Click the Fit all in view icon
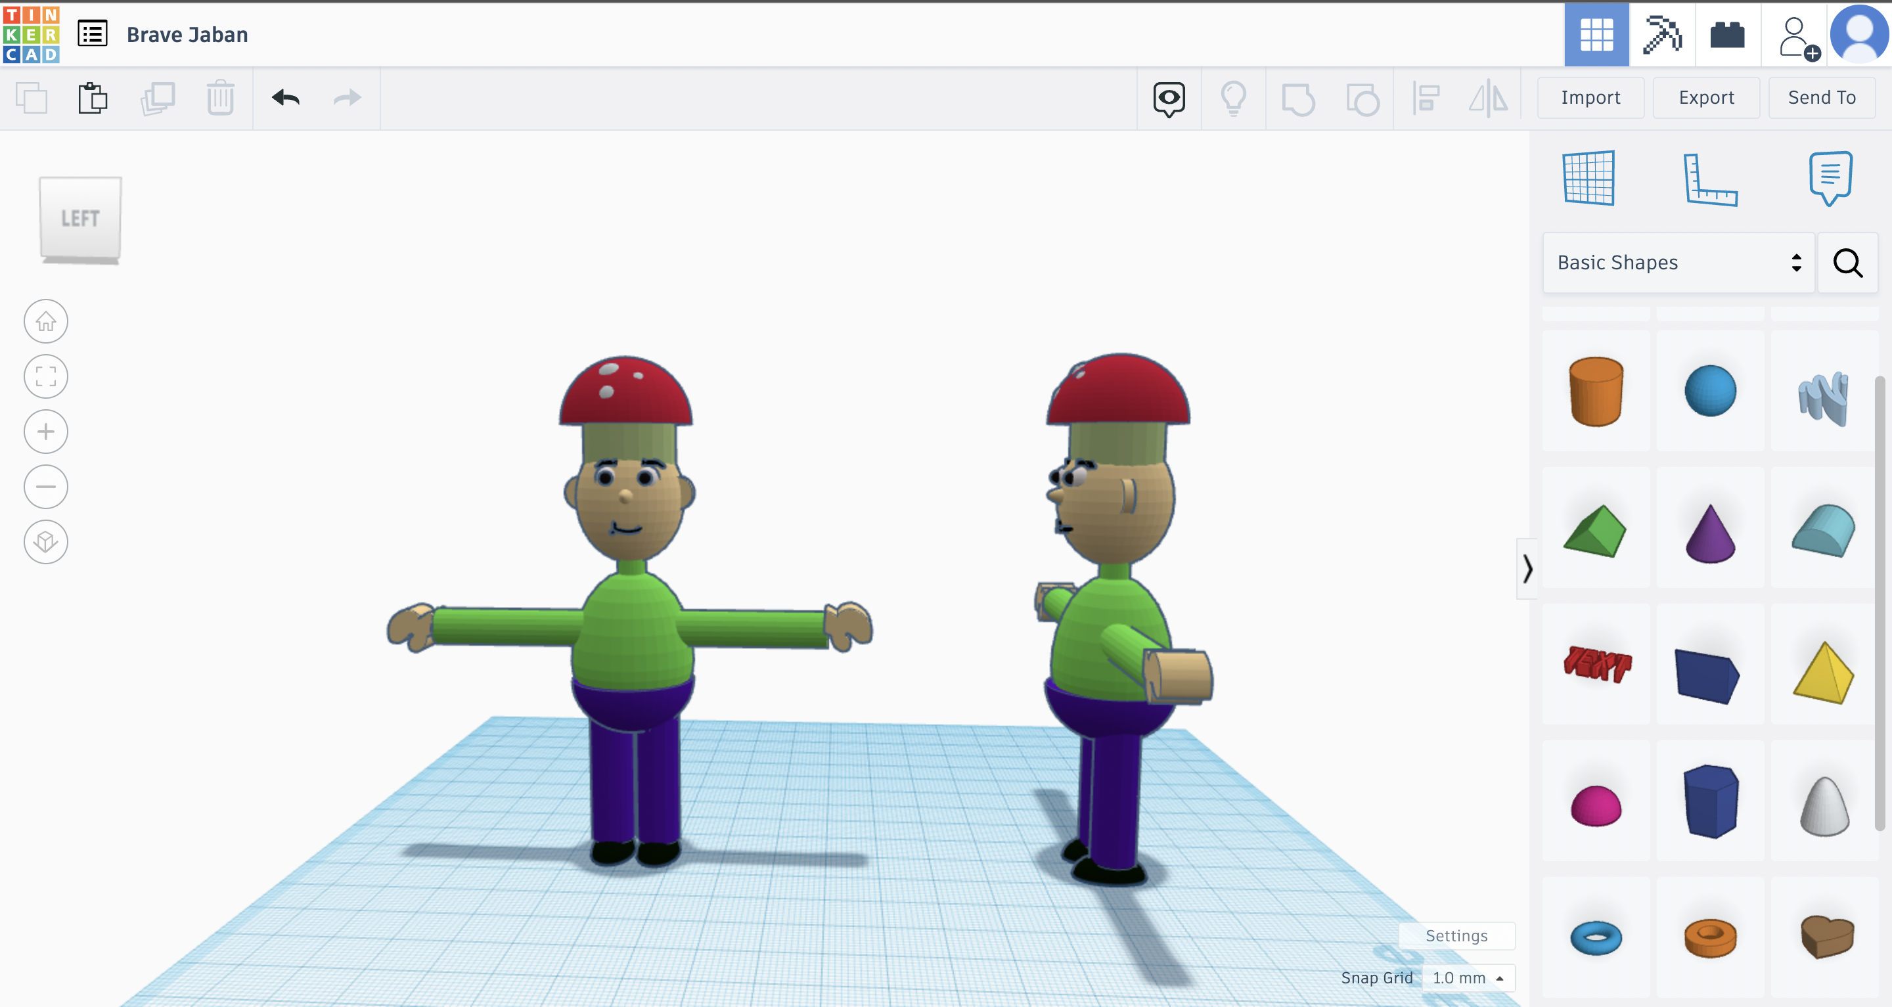The image size is (1892, 1007). click(x=45, y=376)
